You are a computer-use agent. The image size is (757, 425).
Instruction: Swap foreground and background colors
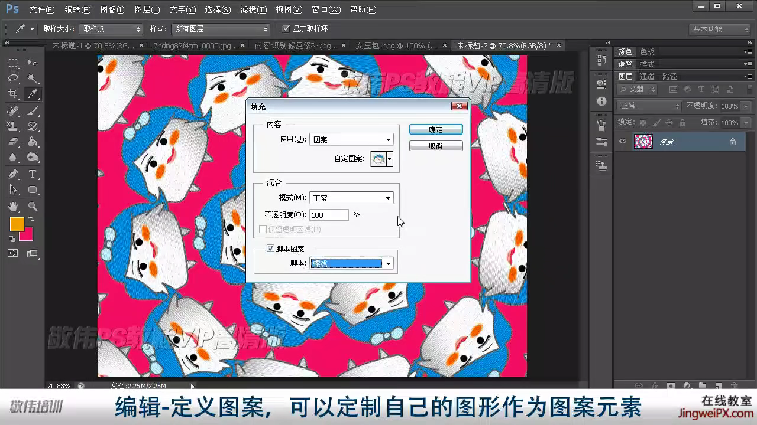[x=31, y=219]
